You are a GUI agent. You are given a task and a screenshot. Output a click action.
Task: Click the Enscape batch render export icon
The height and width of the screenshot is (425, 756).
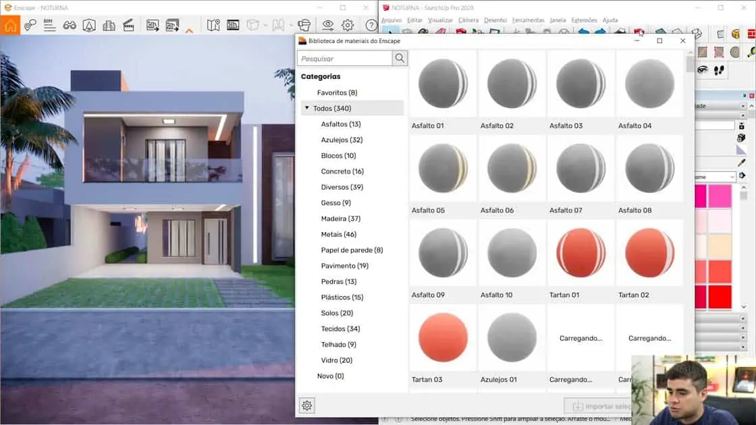[x=172, y=25]
